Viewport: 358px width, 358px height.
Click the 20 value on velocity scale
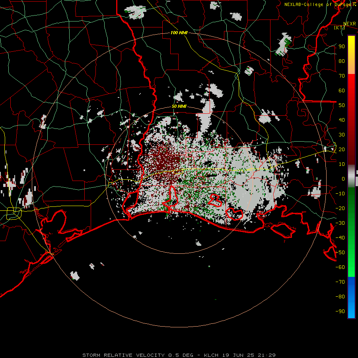(342, 149)
